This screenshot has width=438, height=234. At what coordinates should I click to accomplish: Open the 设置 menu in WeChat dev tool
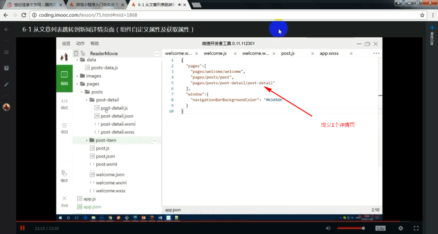point(66,43)
